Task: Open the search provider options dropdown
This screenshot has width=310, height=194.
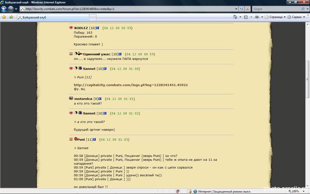Action: (x=307, y=9)
